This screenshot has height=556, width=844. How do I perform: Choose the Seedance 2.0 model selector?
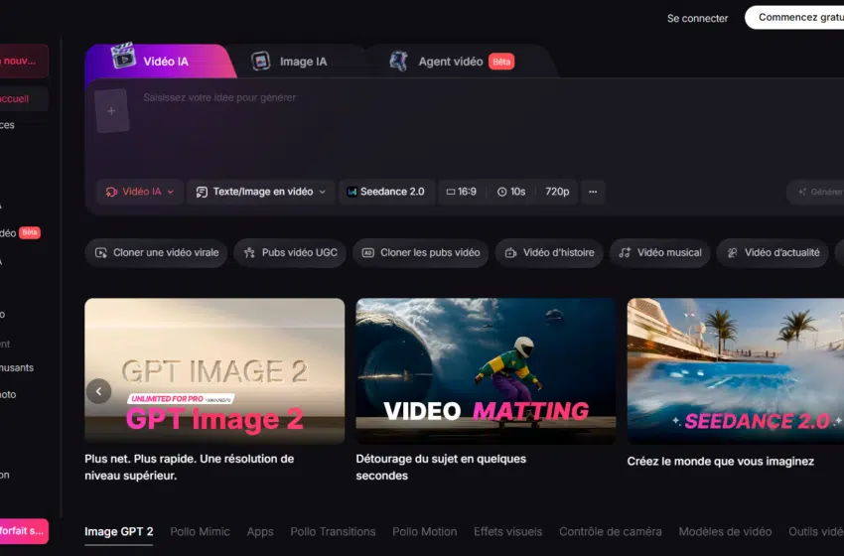pos(386,192)
